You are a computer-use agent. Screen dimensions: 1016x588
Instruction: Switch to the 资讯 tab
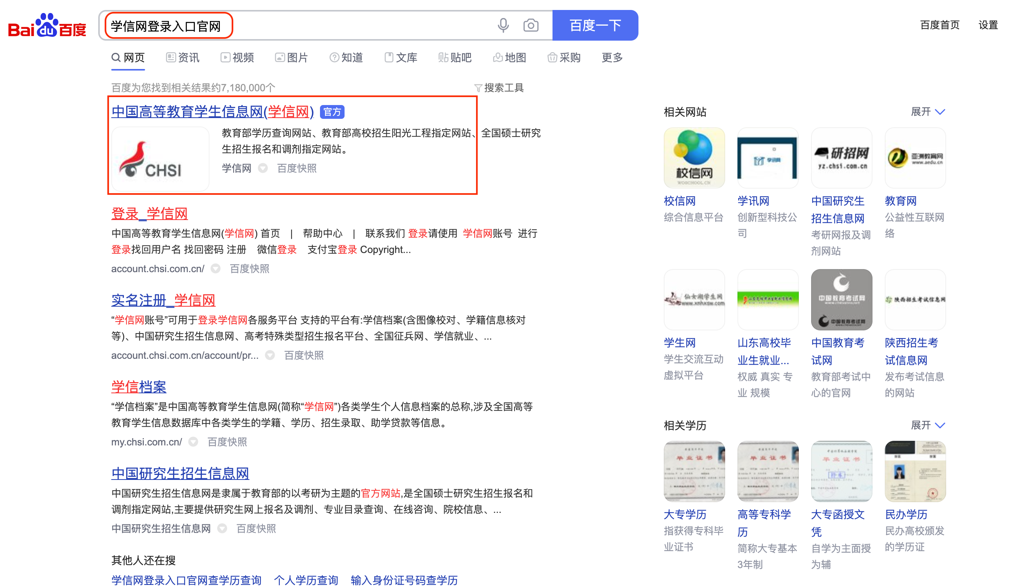pyautogui.click(x=183, y=57)
